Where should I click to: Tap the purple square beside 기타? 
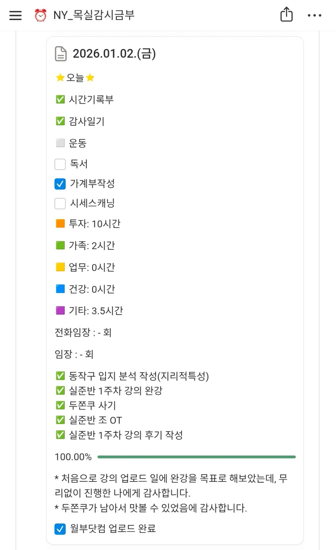60,310
